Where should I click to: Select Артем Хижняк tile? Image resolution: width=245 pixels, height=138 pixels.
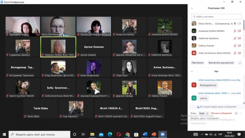click(94, 47)
